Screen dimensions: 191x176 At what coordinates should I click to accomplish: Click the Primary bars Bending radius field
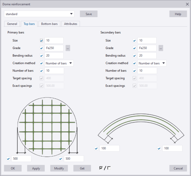point(54,56)
